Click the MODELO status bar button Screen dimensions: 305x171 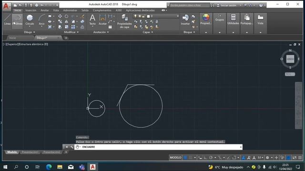(x=175, y=158)
